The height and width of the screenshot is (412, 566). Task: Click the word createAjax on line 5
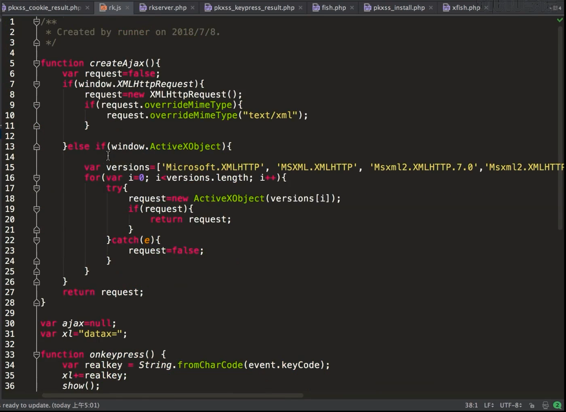pos(117,63)
